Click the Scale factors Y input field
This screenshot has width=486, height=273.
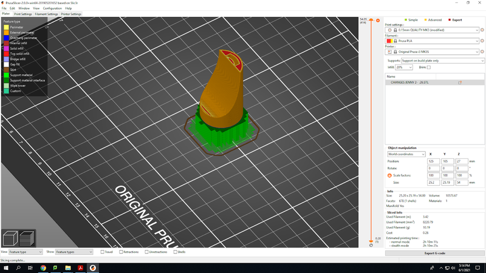pos(448,175)
